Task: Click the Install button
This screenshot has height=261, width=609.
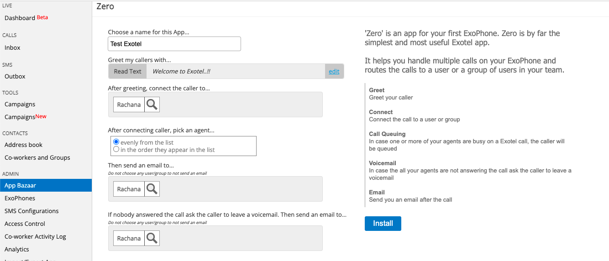Action: click(383, 224)
